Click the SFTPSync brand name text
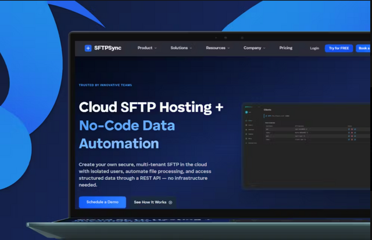The height and width of the screenshot is (240, 372). coord(108,48)
